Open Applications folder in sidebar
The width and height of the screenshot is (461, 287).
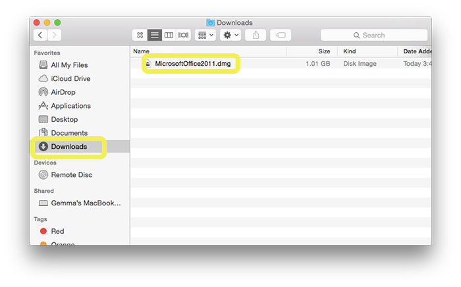pos(70,106)
